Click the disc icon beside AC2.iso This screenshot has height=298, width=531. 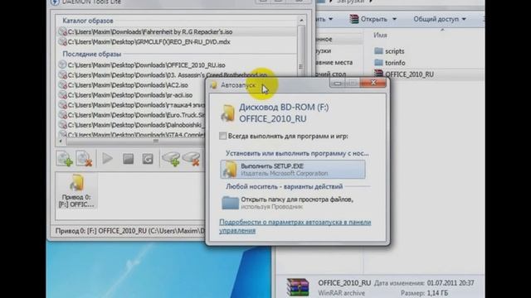62,85
